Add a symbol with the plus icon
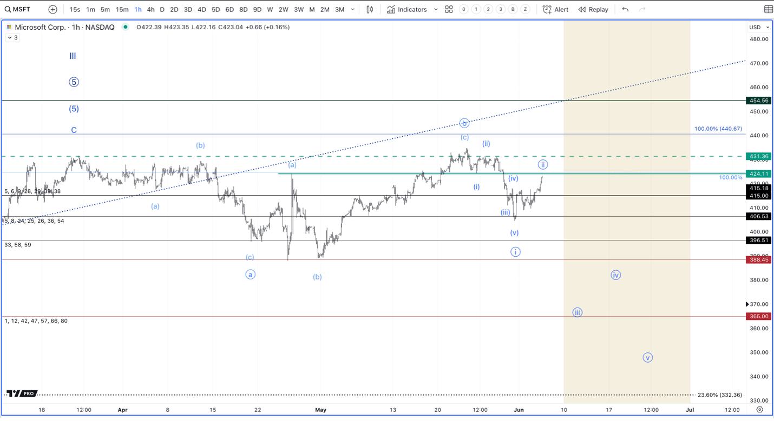Screen dimensions: 774x421 click(x=53, y=9)
